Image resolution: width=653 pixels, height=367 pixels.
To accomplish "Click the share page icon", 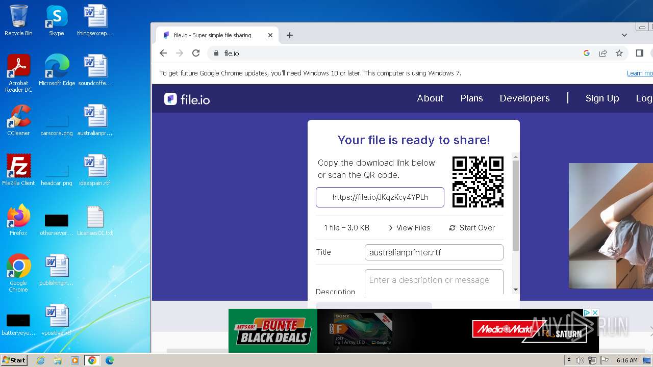I will pos(603,53).
